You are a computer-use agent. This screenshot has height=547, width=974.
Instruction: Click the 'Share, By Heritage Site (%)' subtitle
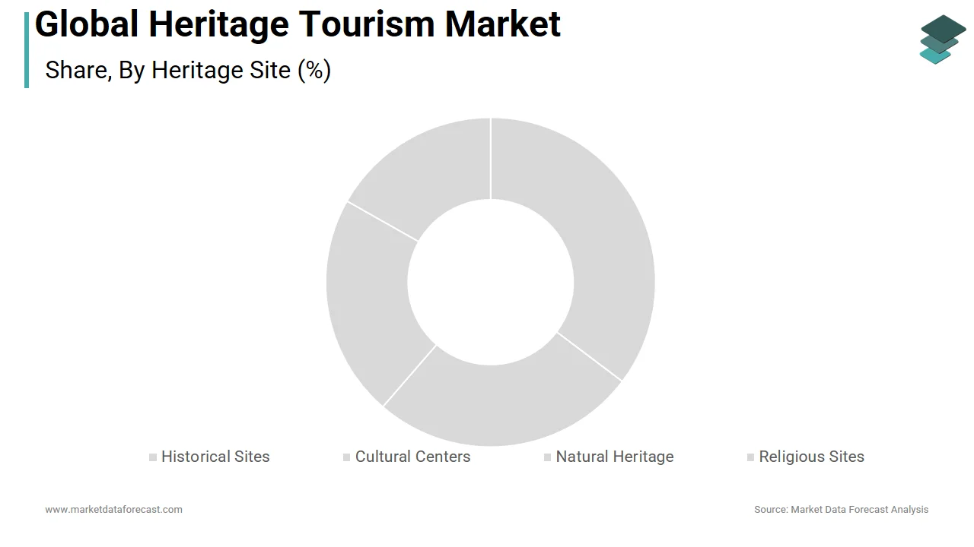click(188, 70)
